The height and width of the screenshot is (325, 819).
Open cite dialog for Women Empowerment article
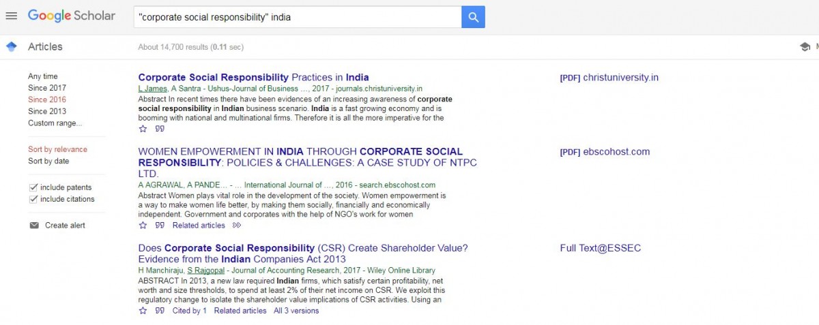tap(160, 225)
